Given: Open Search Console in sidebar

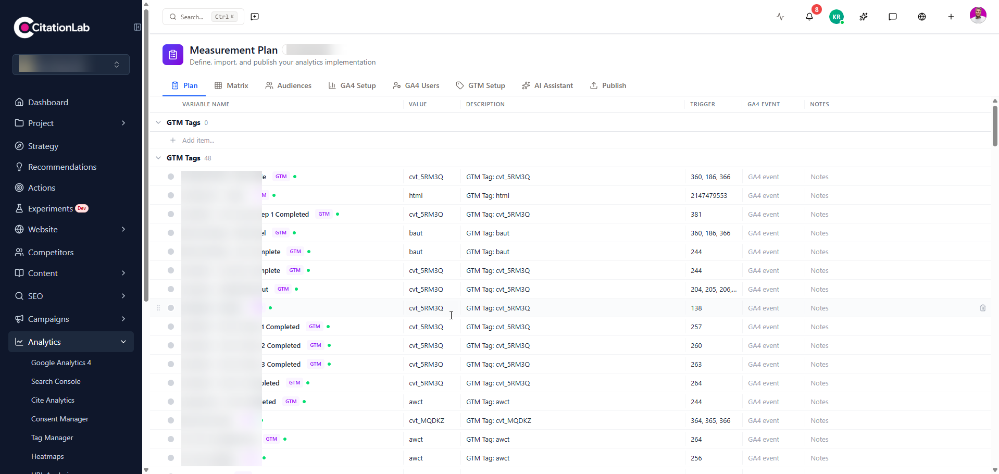Looking at the screenshot, I should click(56, 381).
